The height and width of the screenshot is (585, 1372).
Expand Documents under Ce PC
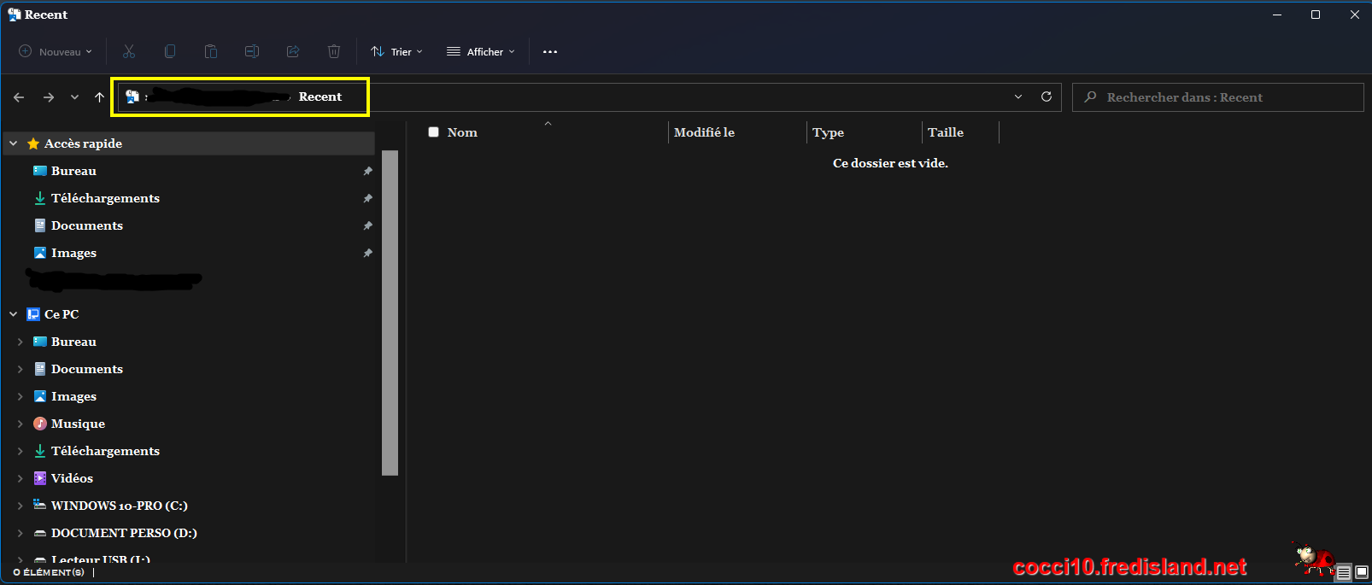click(21, 369)
